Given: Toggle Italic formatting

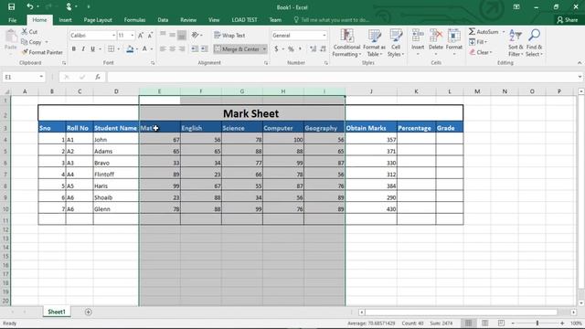Looking at the screenshot, I should 83,48.
